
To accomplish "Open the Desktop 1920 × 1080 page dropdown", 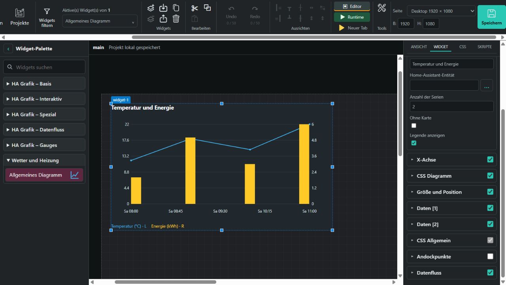I will (441, 11).
